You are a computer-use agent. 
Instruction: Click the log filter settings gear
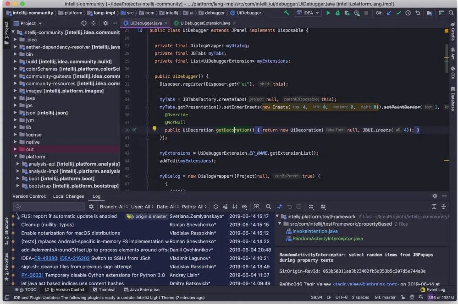point(91,206)
